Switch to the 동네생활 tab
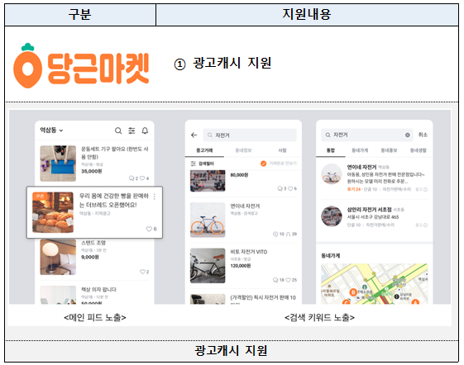The width and height of the screenshot is (464, 365). coord(418,150)
